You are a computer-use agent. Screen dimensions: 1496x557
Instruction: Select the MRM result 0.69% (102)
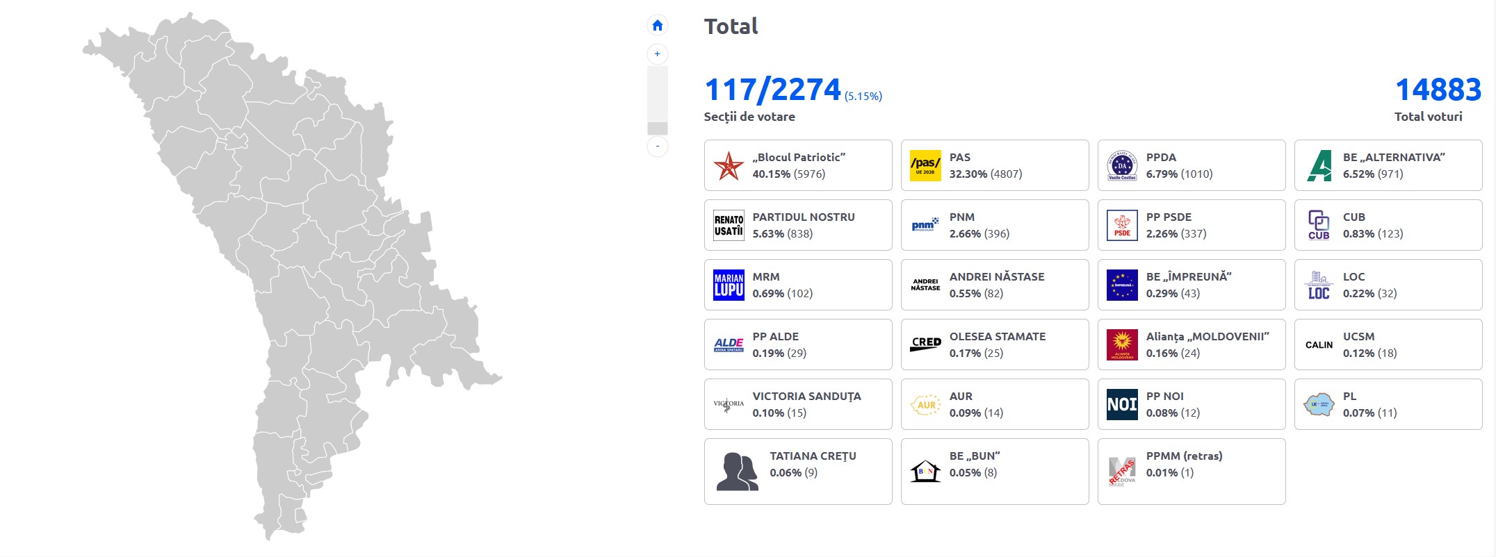(782, 294)
